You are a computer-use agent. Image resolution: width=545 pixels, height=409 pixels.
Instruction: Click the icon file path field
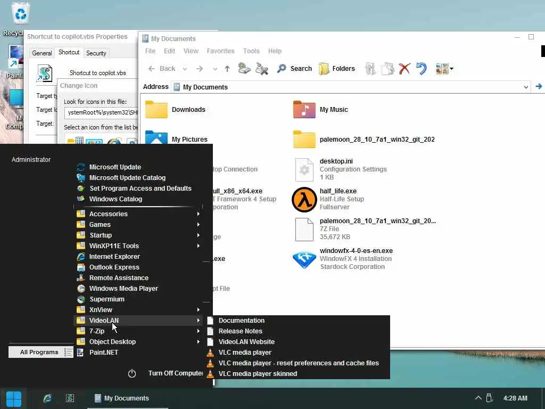click(x=101, y=112)
